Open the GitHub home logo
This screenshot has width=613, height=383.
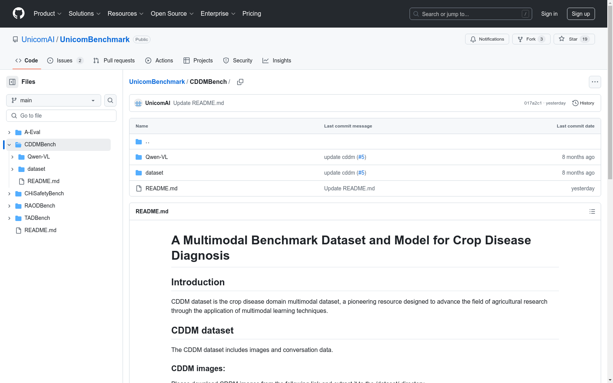(x=18, y=13)
